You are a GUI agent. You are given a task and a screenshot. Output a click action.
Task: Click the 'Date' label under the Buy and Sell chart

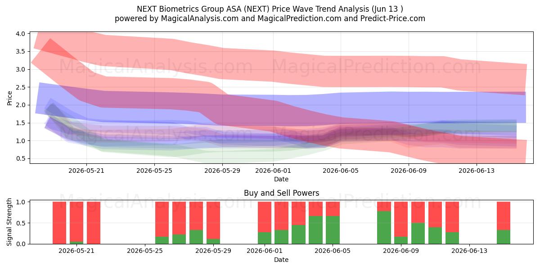click(x=281, y=260)
